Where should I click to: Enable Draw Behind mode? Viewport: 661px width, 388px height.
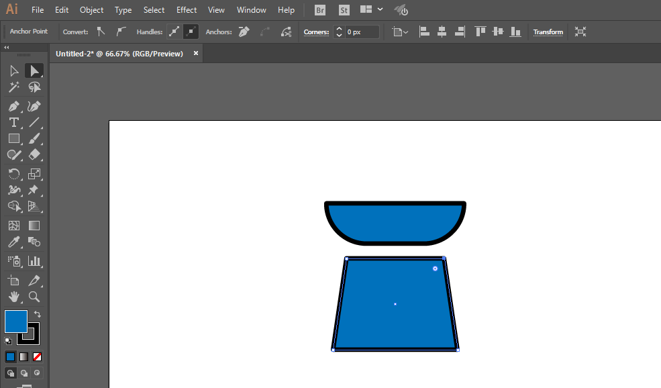click(x=24, y=373)
